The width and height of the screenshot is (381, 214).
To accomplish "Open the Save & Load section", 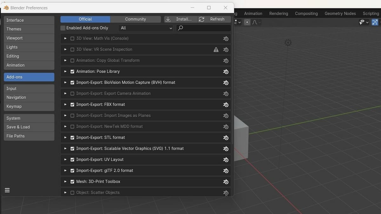I will pos(29,127).
